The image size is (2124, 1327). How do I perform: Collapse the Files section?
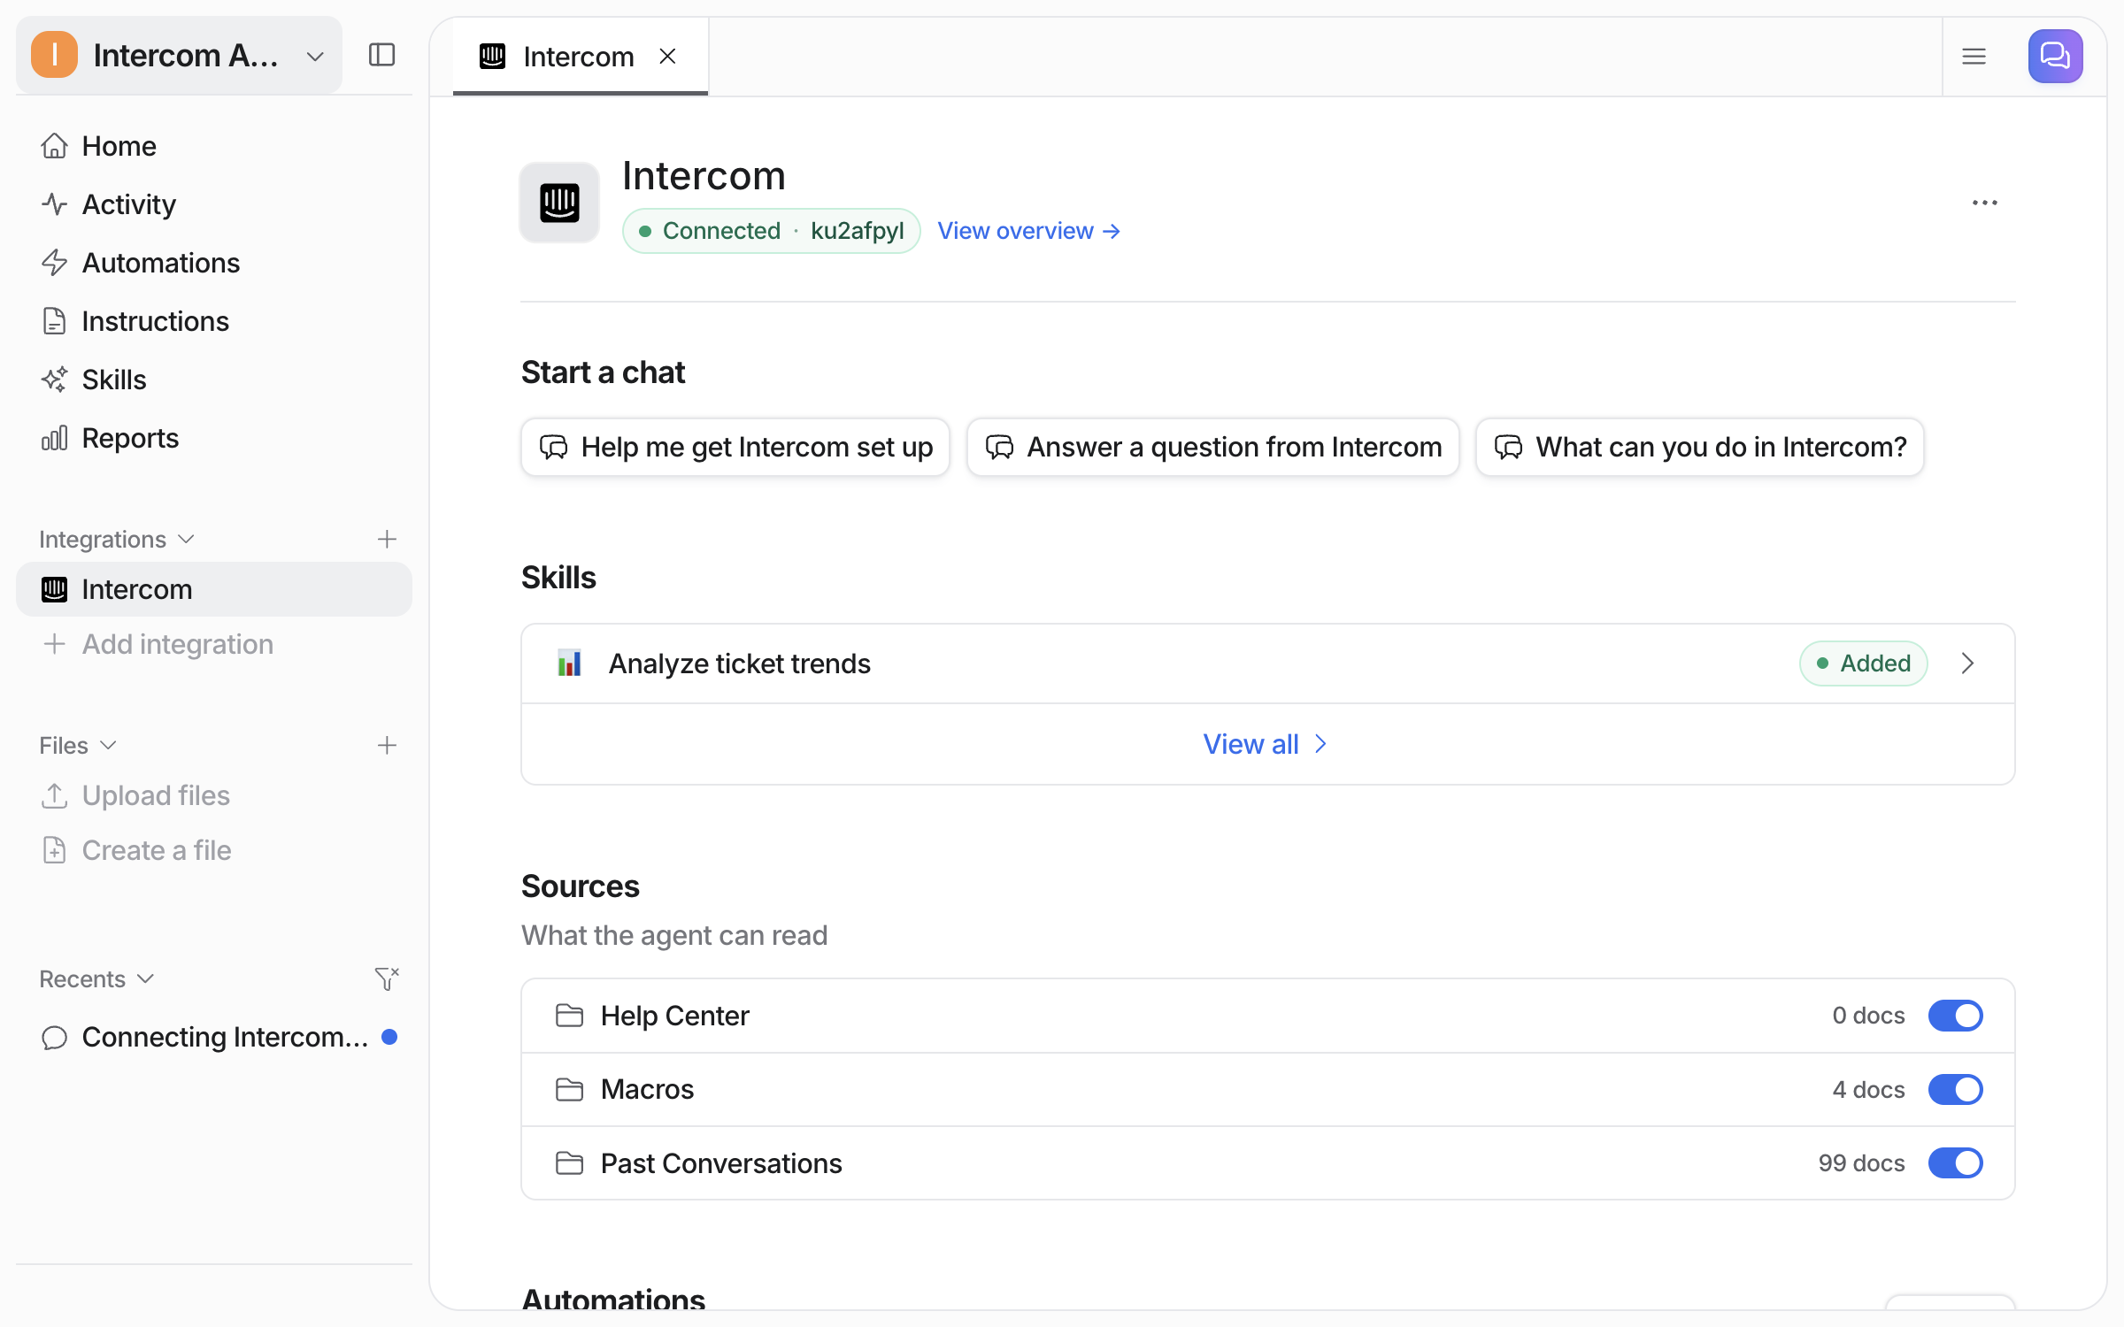(x=78, y=745)
